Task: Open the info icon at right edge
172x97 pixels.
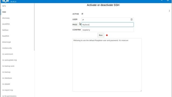Action: [x=169, y=11]
